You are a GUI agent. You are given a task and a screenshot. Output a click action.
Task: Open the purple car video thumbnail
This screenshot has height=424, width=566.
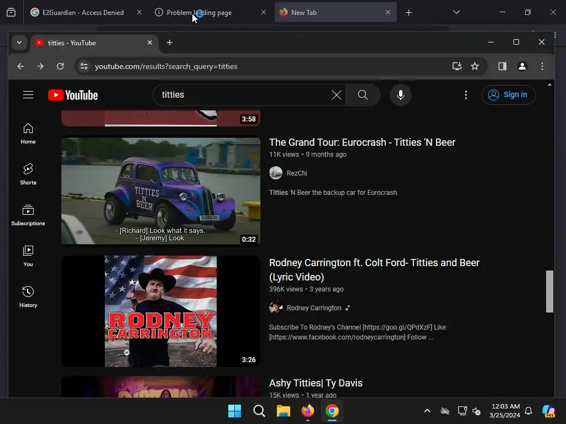tap(161, 190)
